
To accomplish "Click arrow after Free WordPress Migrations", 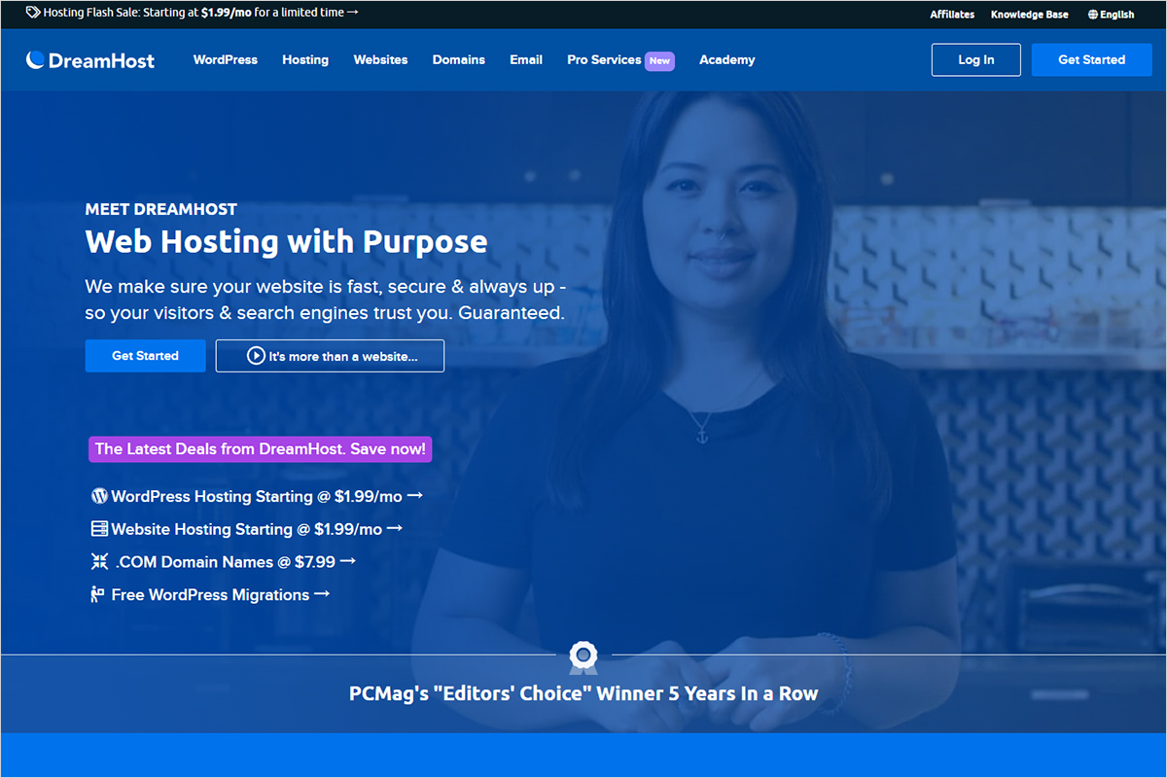I will coord(322,594).
